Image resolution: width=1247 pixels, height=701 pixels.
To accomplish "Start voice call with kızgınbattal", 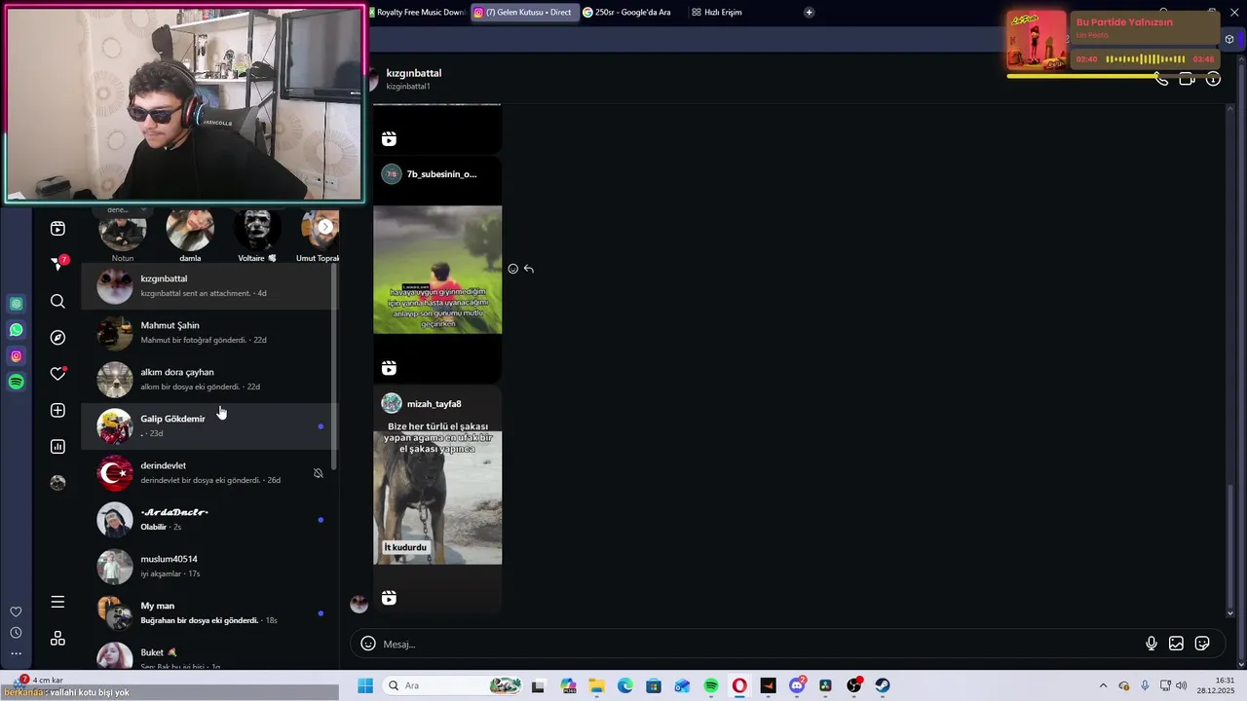I will tap(1160, 79).
